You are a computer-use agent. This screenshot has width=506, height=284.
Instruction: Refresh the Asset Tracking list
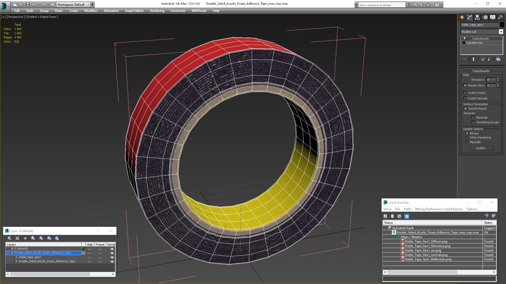pyautogui.click(x=385, y=216)
